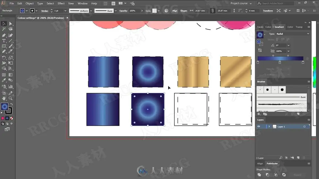This screenshot has height=179, width=319.
Task: Click the Align link in the control bar
Action: (x=175, y=11)
